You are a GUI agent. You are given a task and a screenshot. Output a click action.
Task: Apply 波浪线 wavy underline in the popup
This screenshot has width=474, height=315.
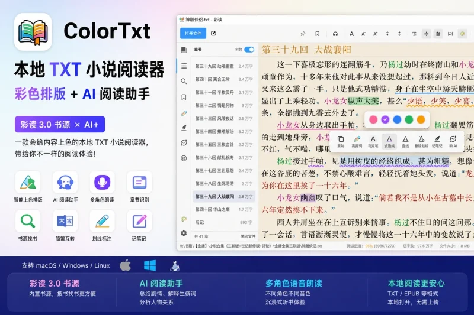389,141
